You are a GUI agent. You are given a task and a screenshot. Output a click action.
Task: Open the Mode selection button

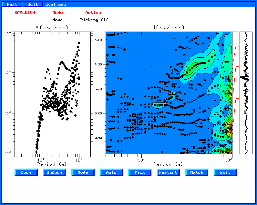tap(83, 172)
